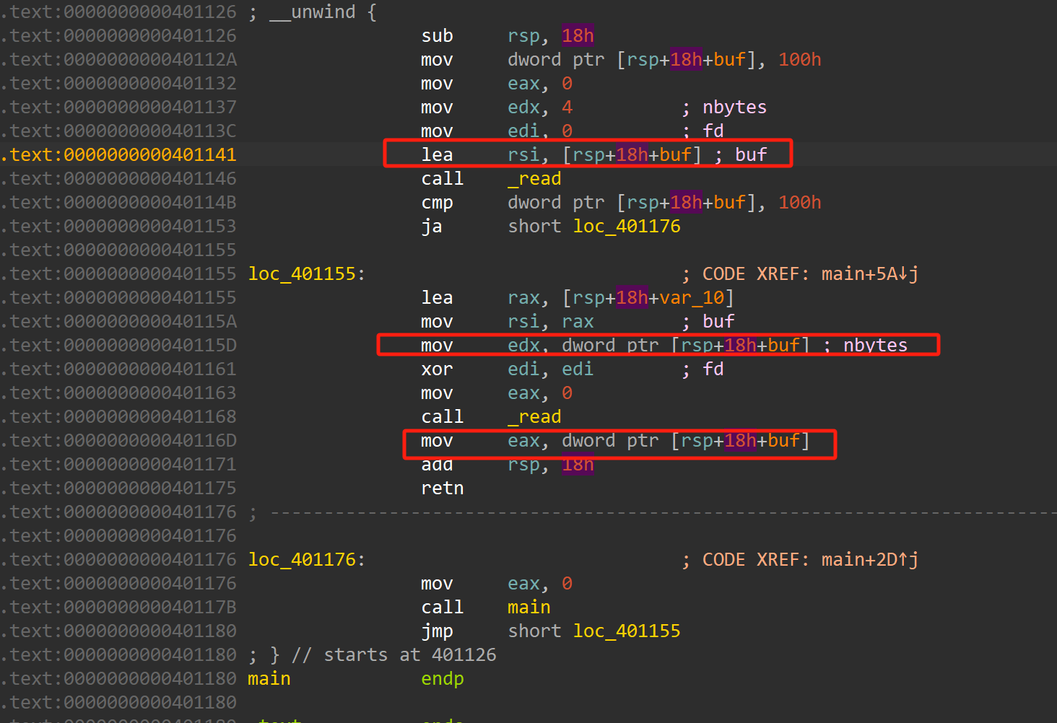Viewport: 1057px width, 723px height.
Task: Select the address .text:000000000040113C
Action: [x=118, y=131]
